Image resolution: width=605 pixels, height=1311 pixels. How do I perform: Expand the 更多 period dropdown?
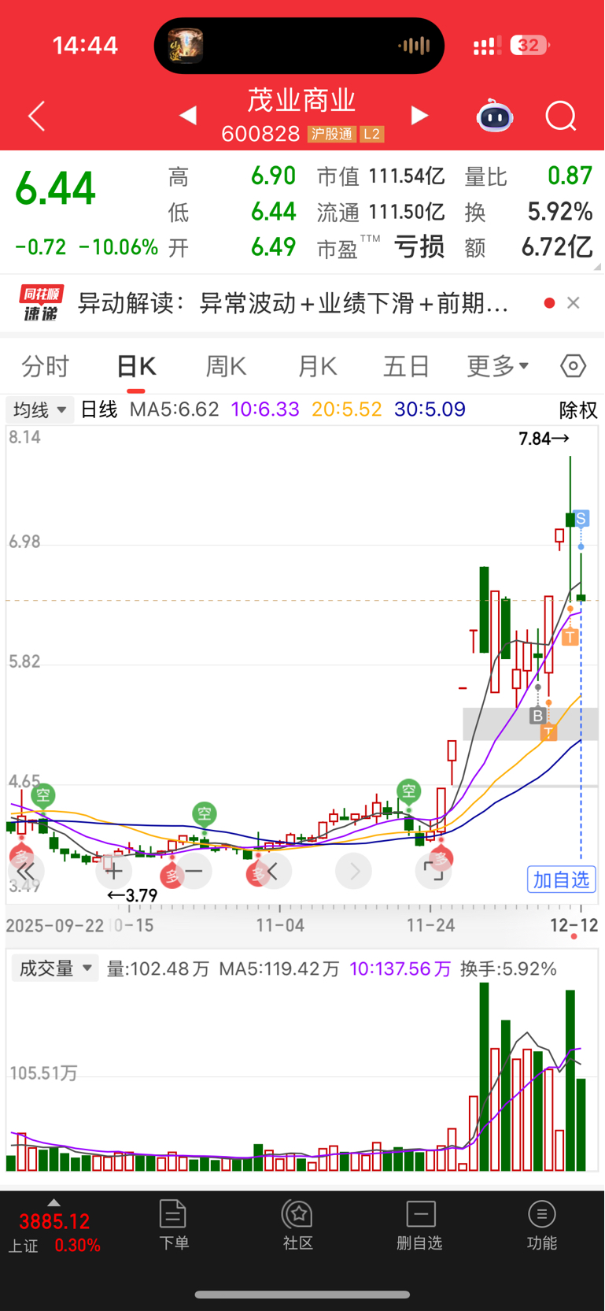point(498,366)
